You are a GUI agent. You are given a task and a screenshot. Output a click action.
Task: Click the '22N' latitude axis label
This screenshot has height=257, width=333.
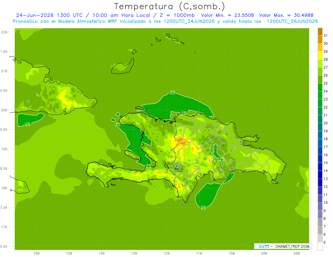coord(4,32)
